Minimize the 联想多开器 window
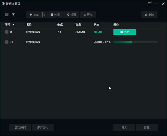The image size is (167, 136). click(156, 4)
